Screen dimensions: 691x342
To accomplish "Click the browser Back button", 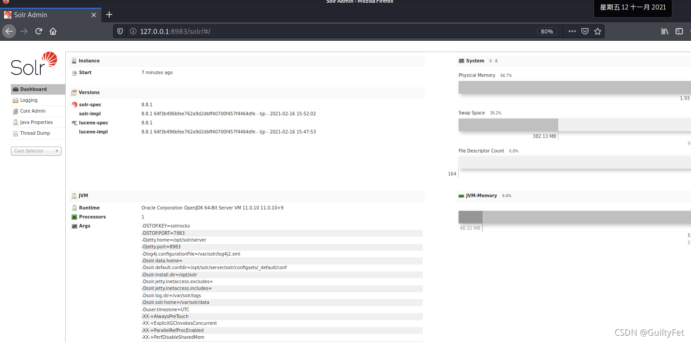I will coord(9,31).
